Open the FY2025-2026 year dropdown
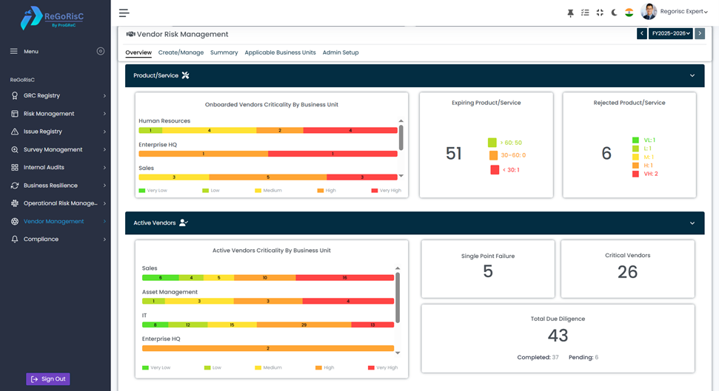Screen dimensions: 719x391 [671, 33]
